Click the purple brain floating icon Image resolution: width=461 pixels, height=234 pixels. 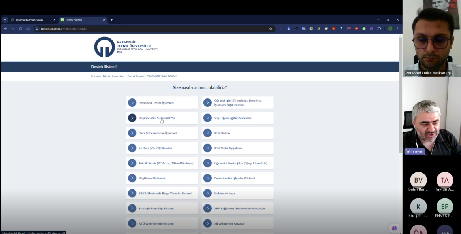(x=394, y=228)
